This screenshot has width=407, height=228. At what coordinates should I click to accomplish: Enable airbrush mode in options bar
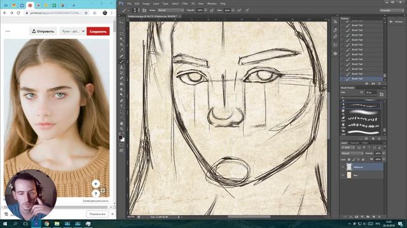tap(239, 10)
